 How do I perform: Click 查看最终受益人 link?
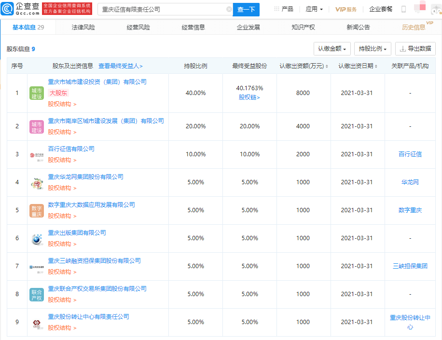pyautogui.click(x=121, y=66)
